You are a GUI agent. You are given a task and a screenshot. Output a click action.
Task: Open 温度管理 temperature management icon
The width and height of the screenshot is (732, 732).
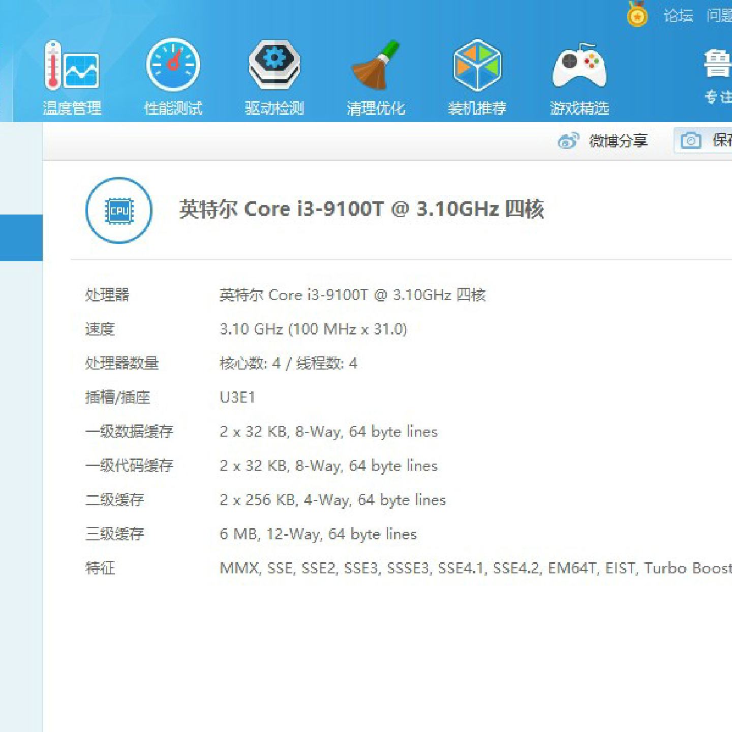coord(72,77)
